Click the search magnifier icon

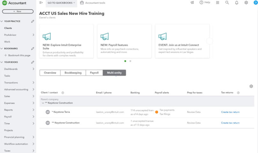(227, 3)
